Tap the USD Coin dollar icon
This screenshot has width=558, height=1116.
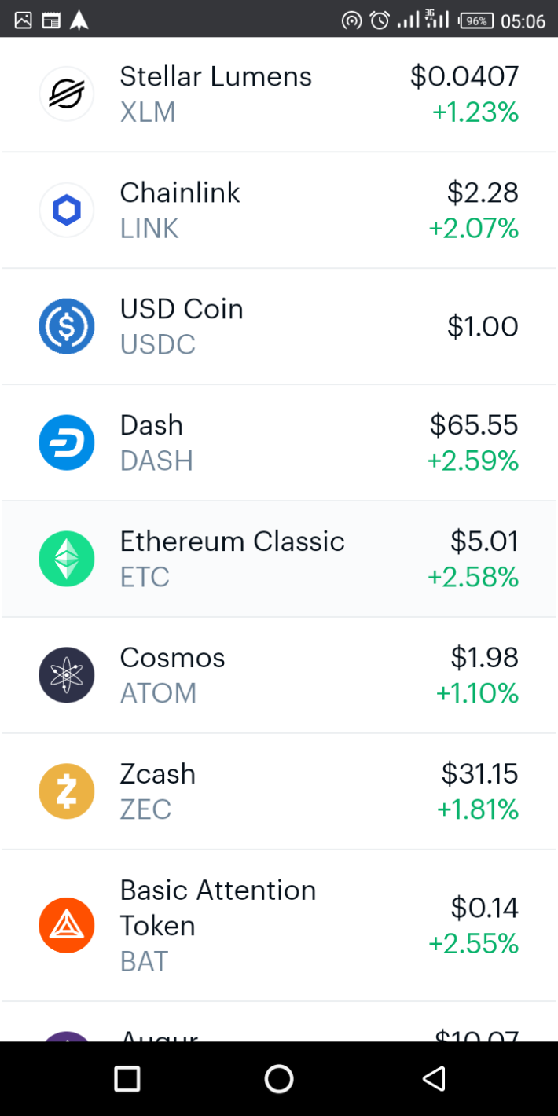(67, 326)
